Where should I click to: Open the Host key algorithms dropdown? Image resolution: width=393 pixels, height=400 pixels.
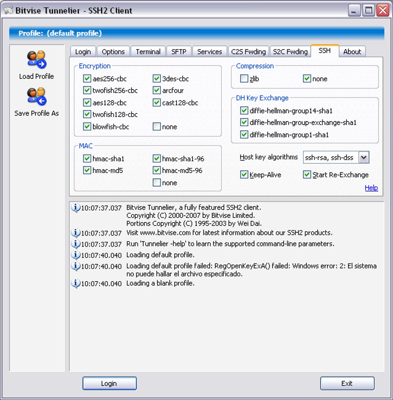click(x=364, y=157)
